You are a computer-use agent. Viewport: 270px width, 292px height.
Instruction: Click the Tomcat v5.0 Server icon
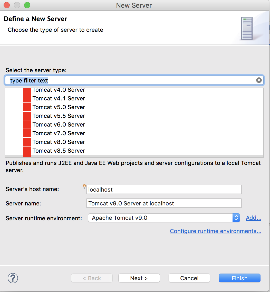27,107
